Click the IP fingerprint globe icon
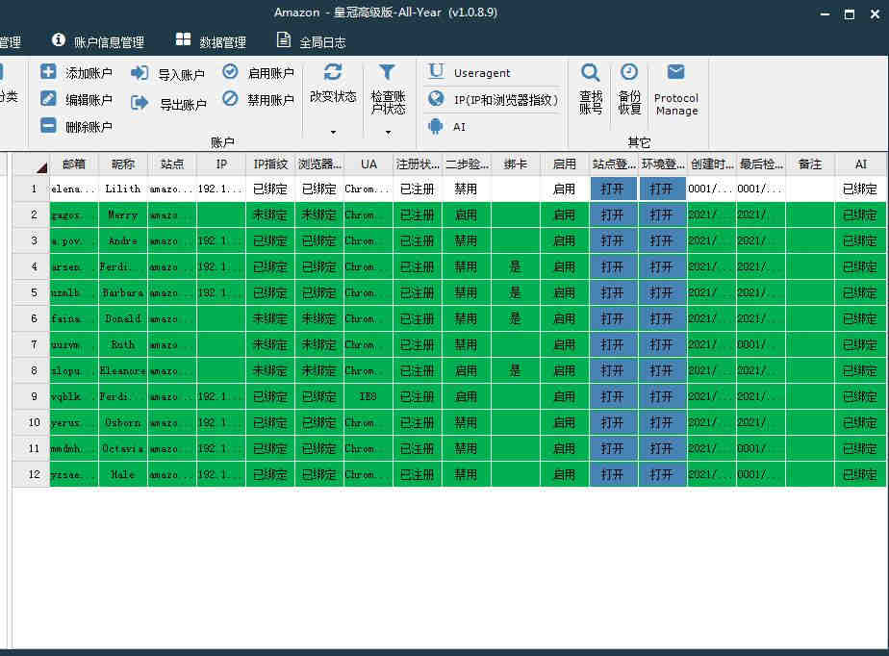Screen dimensions: 889x656 (x=436, y=99)
